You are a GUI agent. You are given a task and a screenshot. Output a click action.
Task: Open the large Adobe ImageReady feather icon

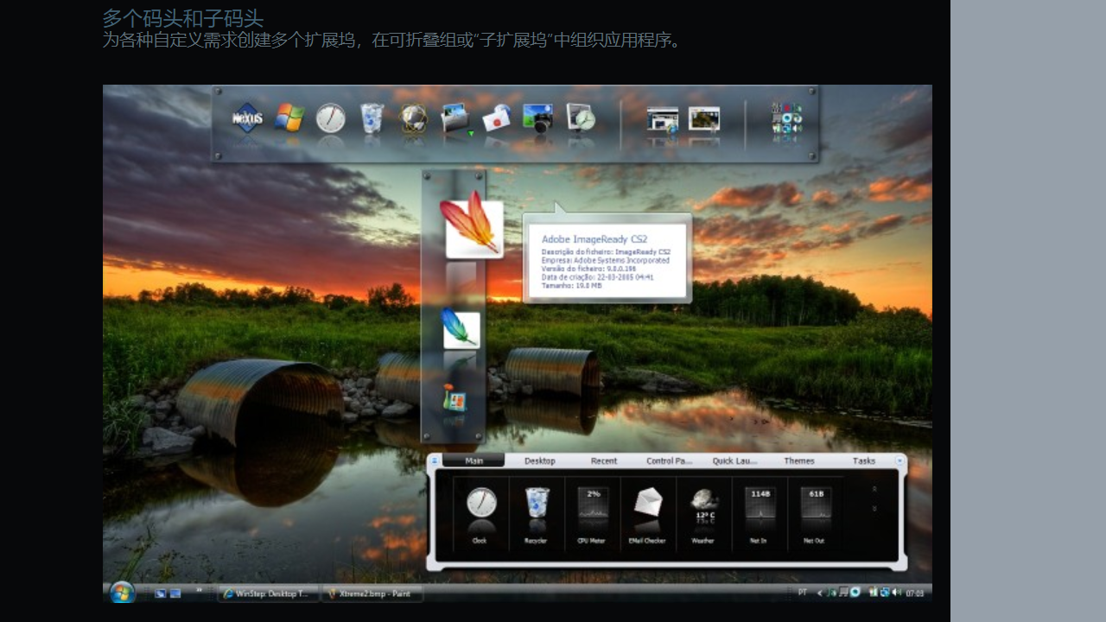473,227
